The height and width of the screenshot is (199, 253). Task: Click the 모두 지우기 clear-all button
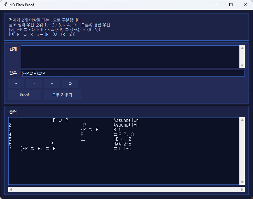[62, 95]
